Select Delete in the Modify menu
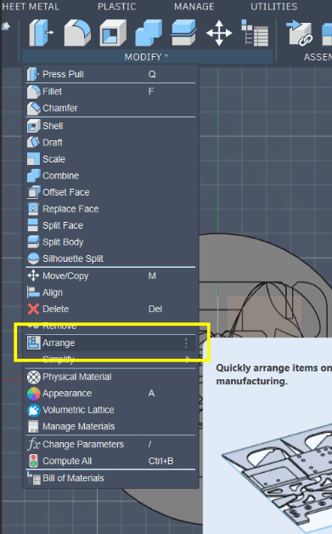 click(110, 310)
